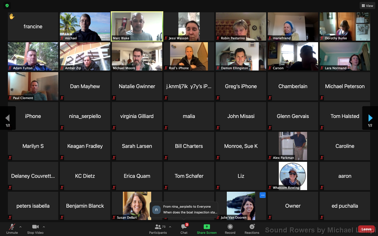Go to next page of participants

[x=370, y=118]
